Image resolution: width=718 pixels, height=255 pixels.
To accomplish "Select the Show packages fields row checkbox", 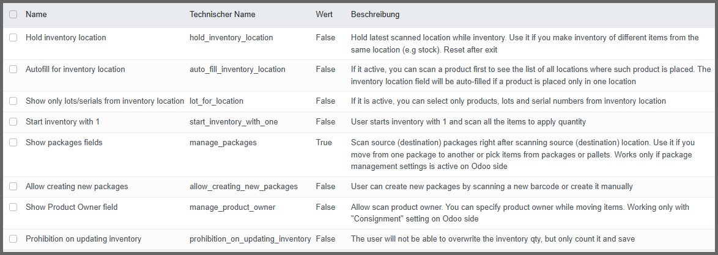I will tap(13, 143).
